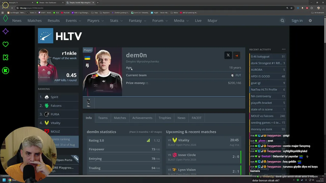Click the purple star overlay icon
This screenshot has width=326, height=183.
[5, 31]
